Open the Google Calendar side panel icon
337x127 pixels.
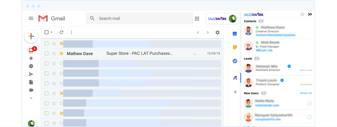click(235, 33)
